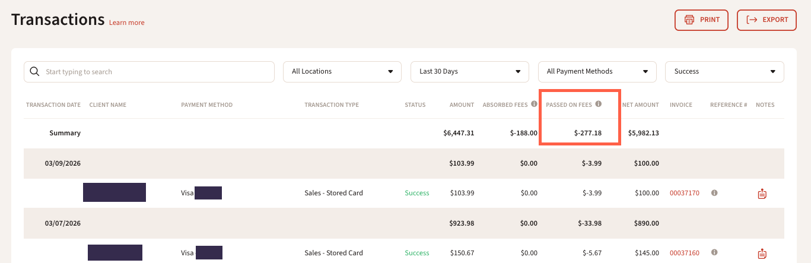811x263 pixels.
Task: Click the search magnifier icon
Action: click(x=34, y=72)
